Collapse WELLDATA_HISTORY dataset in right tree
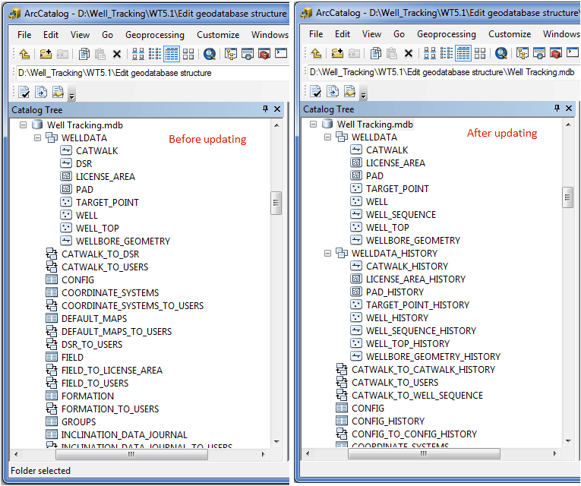 327,254
